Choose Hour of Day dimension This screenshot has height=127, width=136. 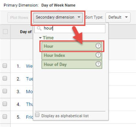(72, 64)
